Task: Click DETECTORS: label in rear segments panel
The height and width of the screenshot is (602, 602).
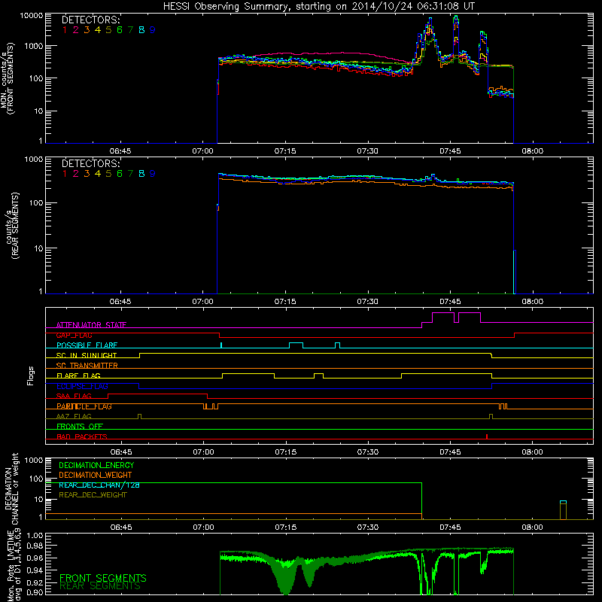Action: click(91, 163)
